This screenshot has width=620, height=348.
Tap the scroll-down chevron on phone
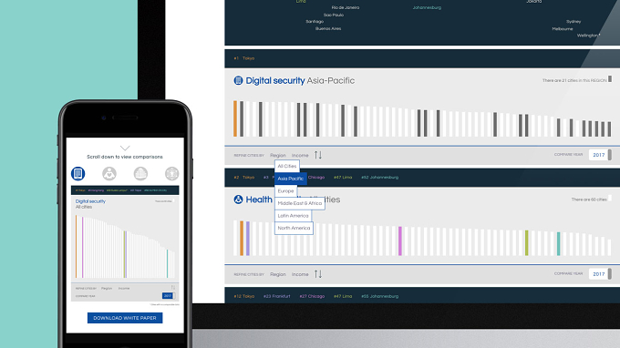[x=125, y=148]
